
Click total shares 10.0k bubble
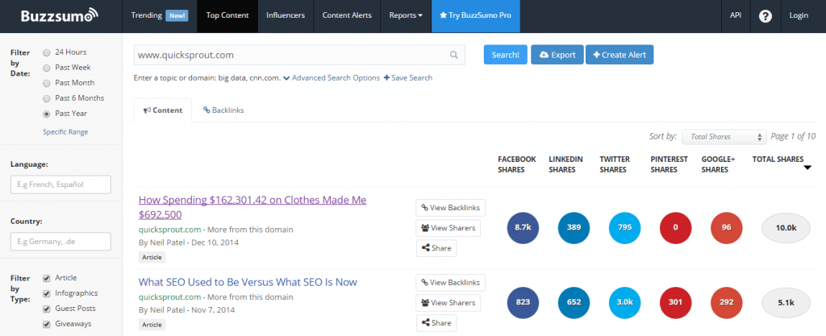click(786, 228)
